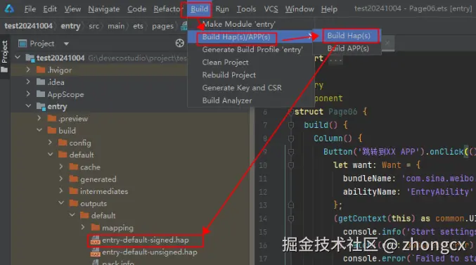Select the cache folder icon
This screenshot has width=476, height=265.
click(73, 167)
